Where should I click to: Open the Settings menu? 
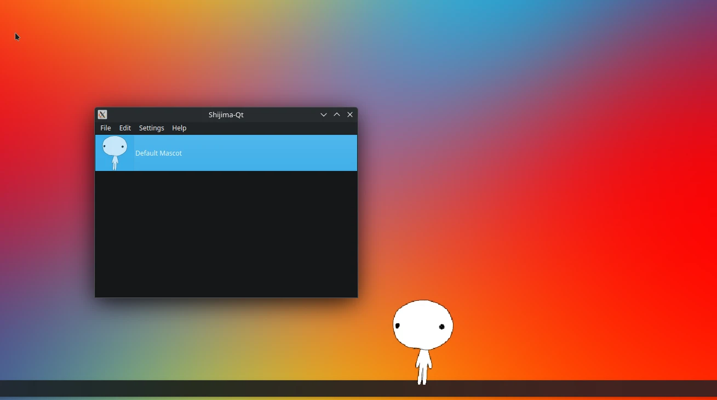(x=151, y=128)
